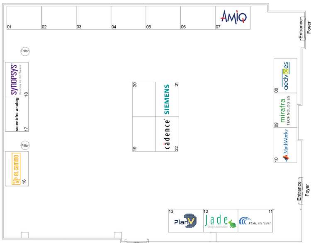Click empty center booth 19

(144, 134)
